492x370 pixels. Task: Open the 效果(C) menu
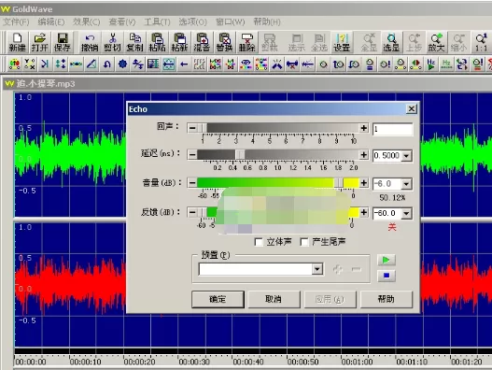coord(86,22)
